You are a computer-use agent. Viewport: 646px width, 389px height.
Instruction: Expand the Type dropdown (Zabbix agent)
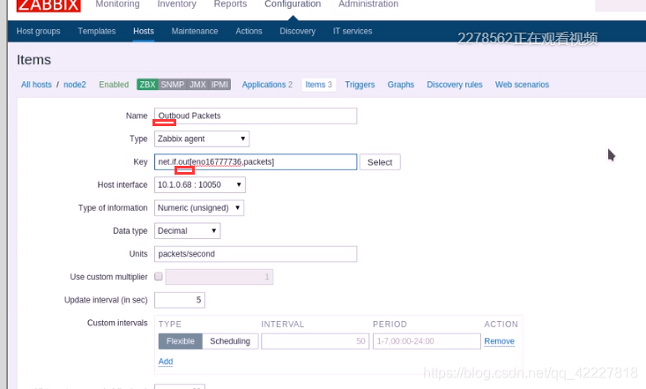coord(202,139)
